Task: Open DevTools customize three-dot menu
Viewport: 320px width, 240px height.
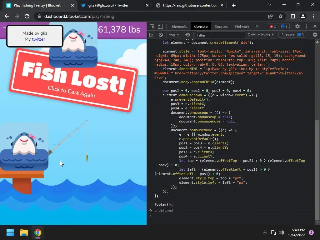Action: (306, 26)
